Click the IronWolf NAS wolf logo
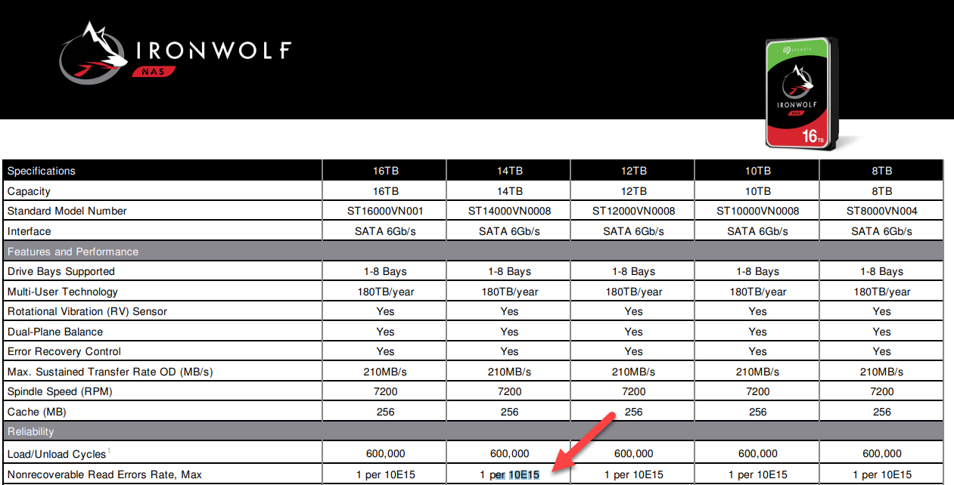 coord(92,51)
